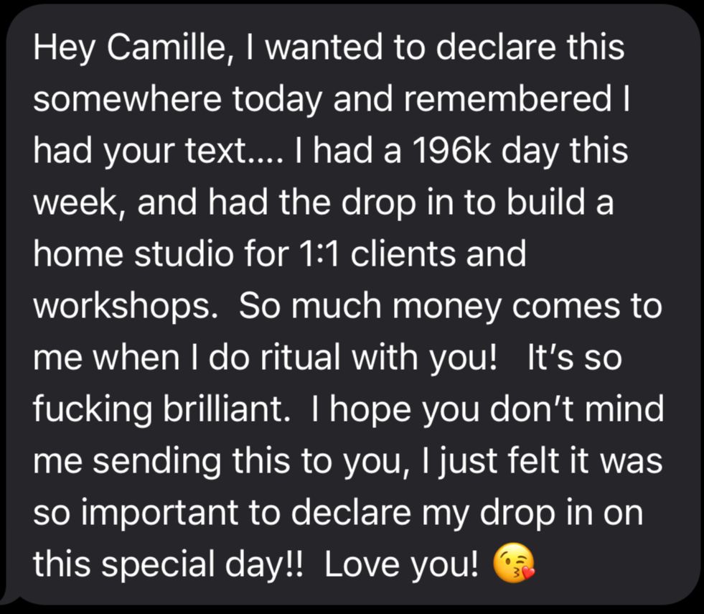This screenshot has height=614, width=704.
Task: Click the word Hey at message start
Action: click(63, 49)
